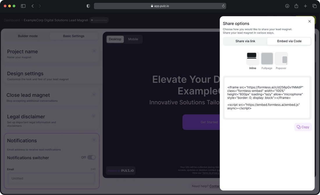Viewport: 320px width, 195px height.
Task: Click inside the embed code text box
Action: pos(267,98)
